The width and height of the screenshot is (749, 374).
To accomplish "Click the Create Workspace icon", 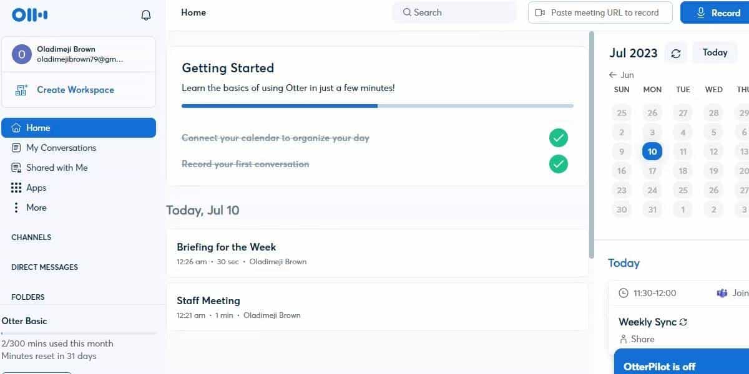I will click(21, 90).
